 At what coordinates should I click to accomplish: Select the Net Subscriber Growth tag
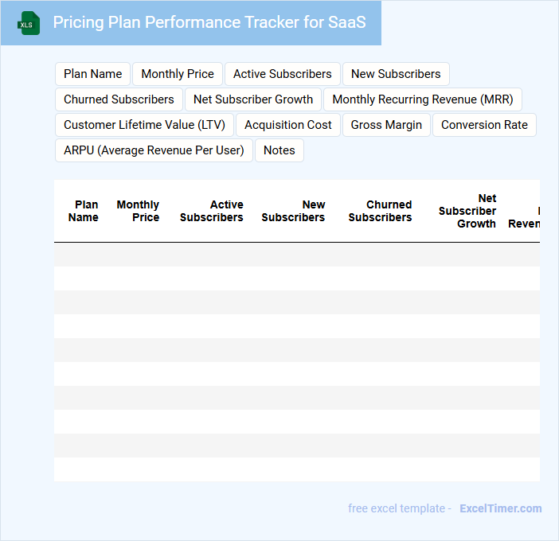pos(253,99)
